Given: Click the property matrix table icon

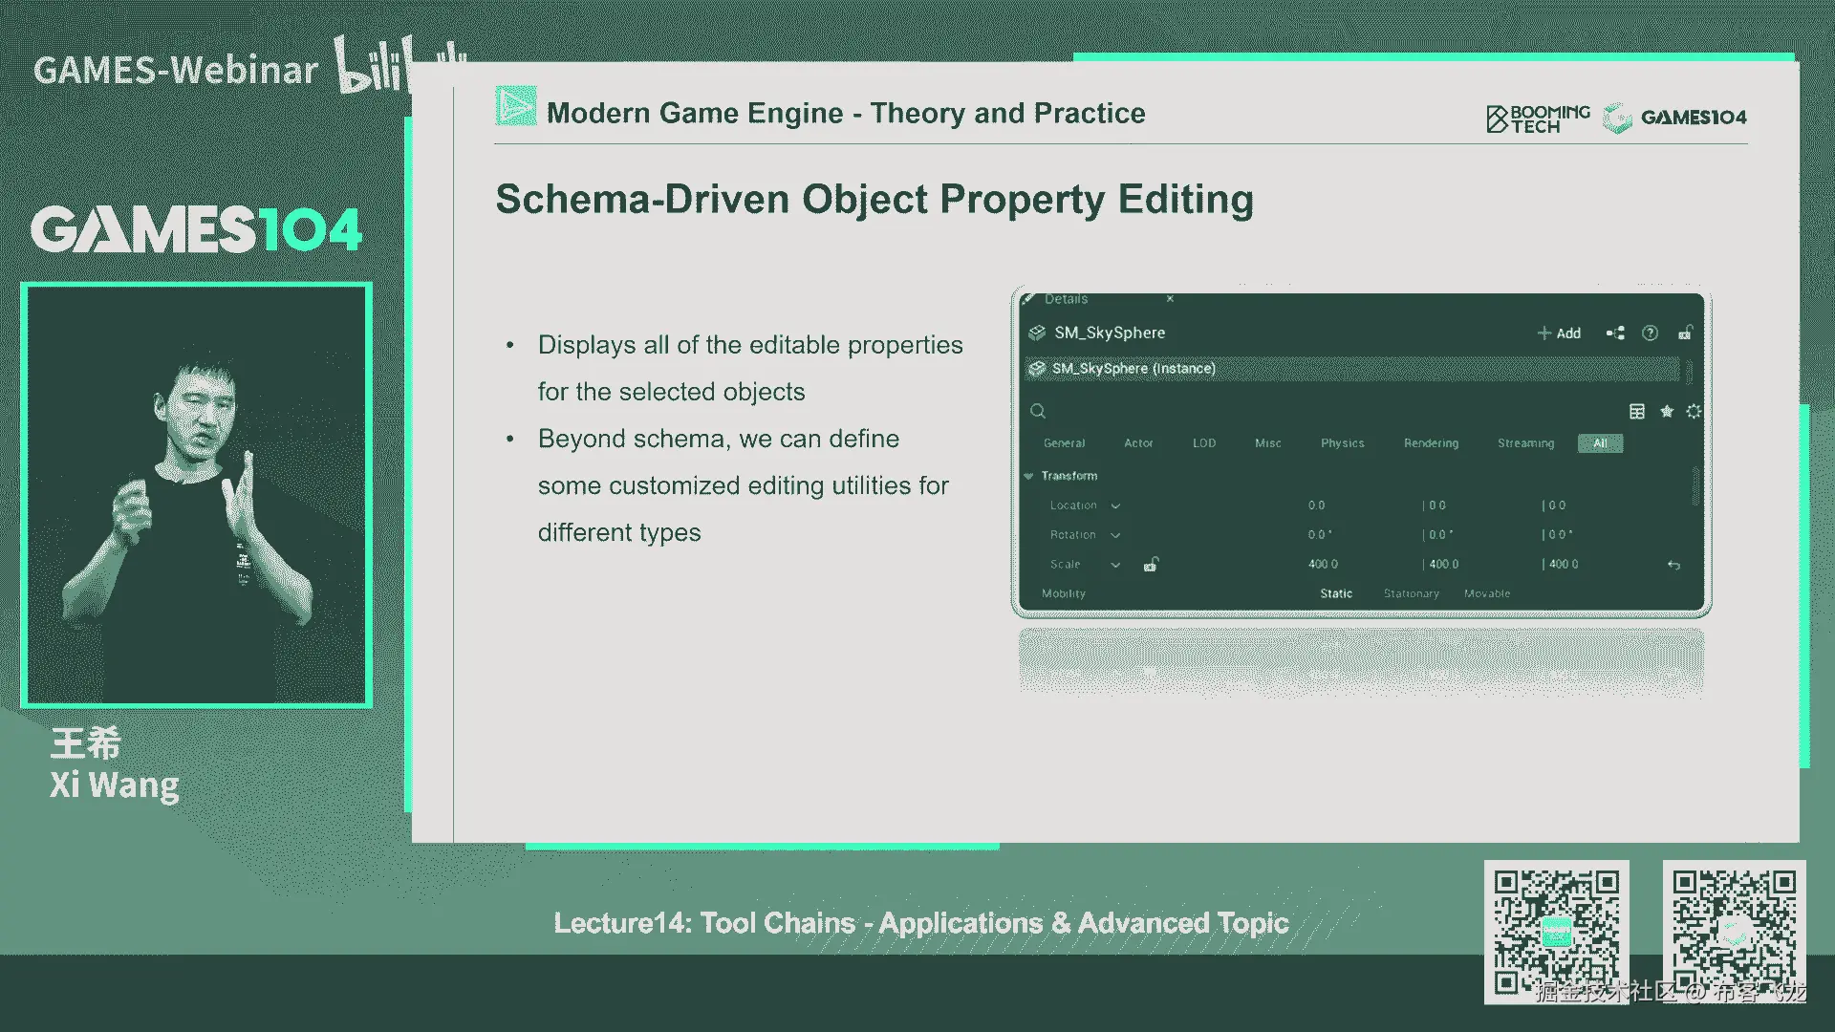Looking at the screenshot, I should pyautogui.click(x=1637, y=412).
